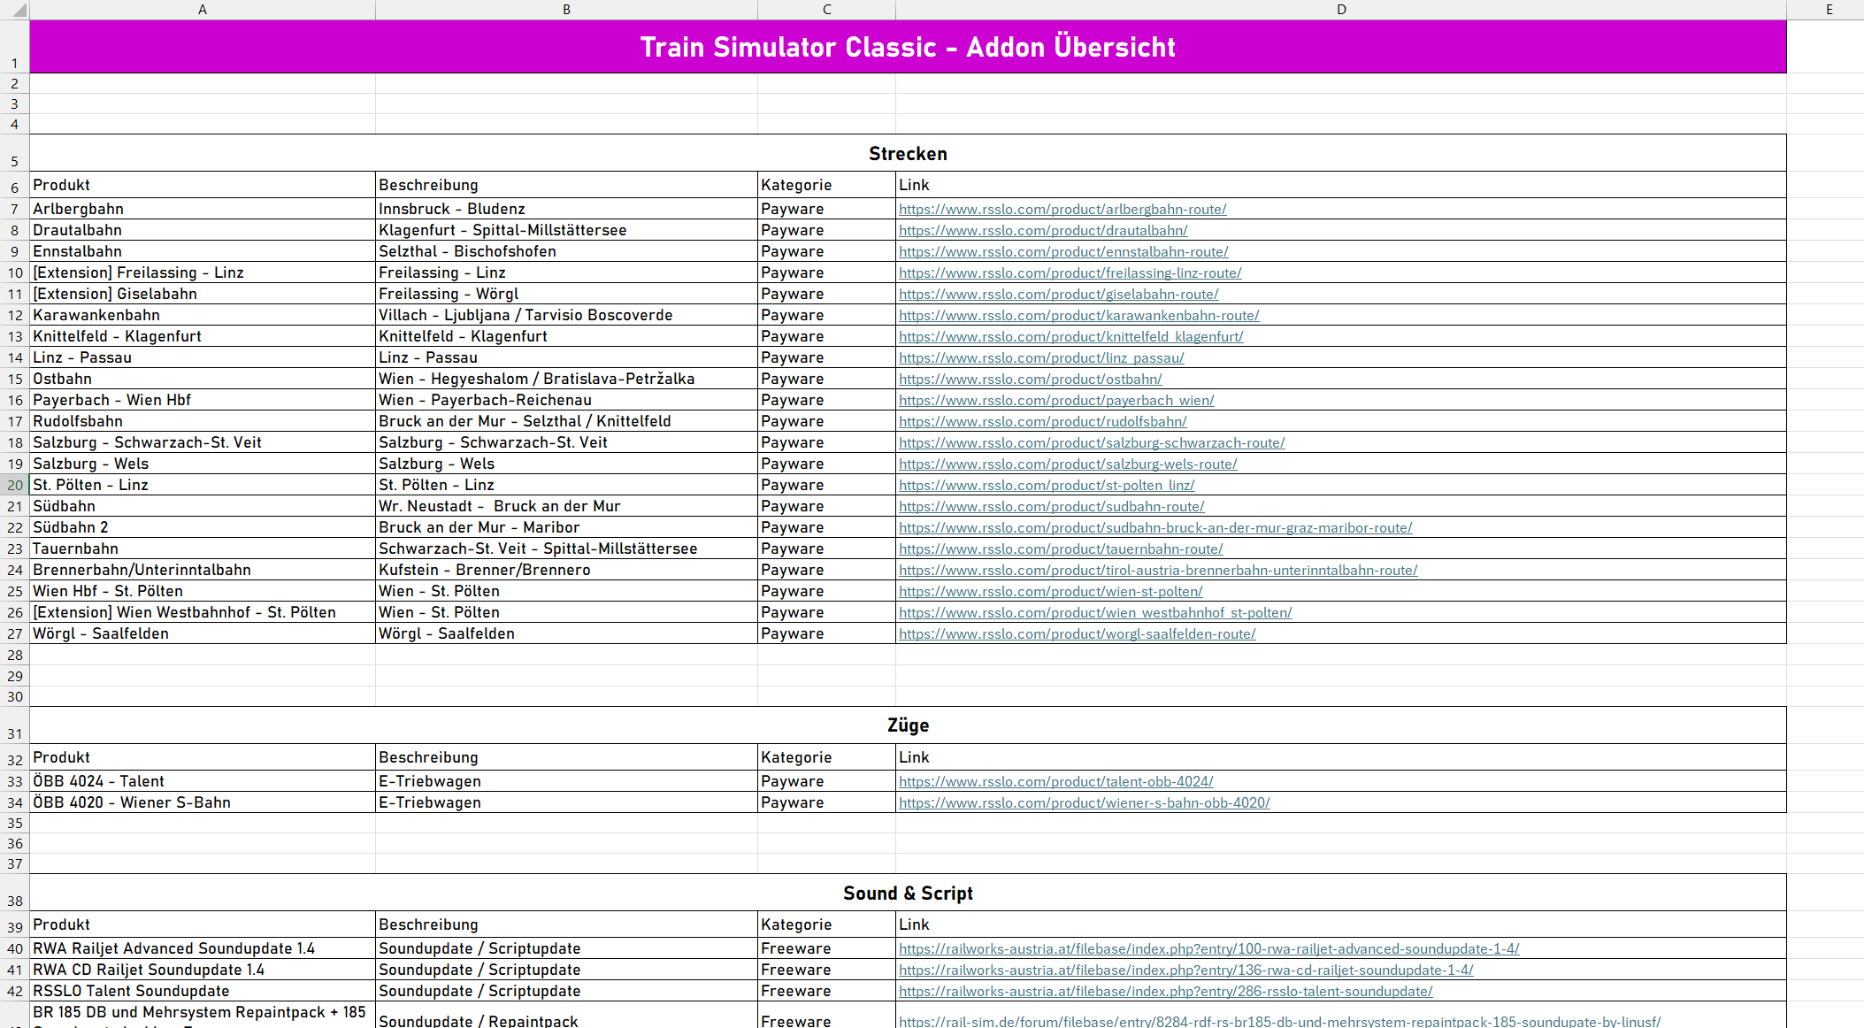Open the RWA Railjet Advanced Soundupdate link

pyautogui.click(x=1208, y=949)
